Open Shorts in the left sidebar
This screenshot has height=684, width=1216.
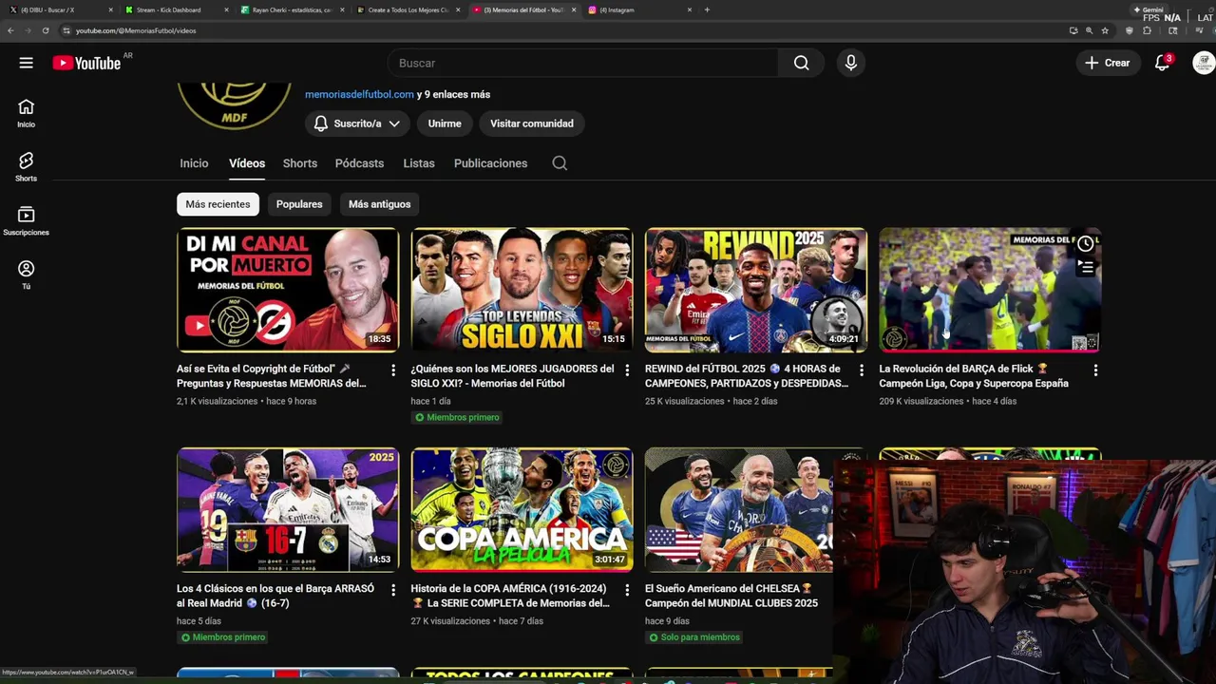[26, 167]
